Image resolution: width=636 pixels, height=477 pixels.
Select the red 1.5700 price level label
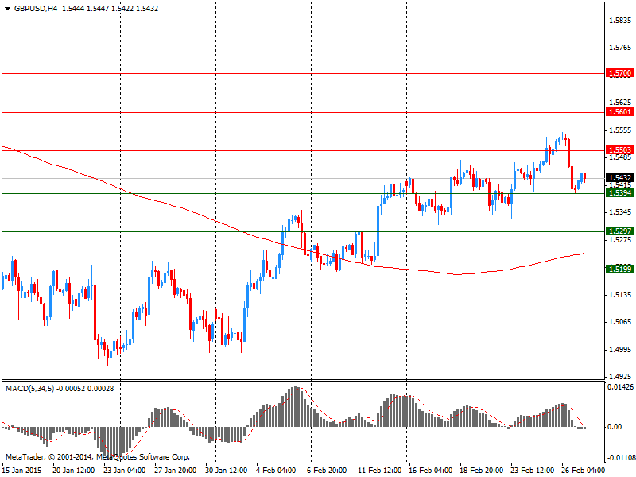point(619,73)
